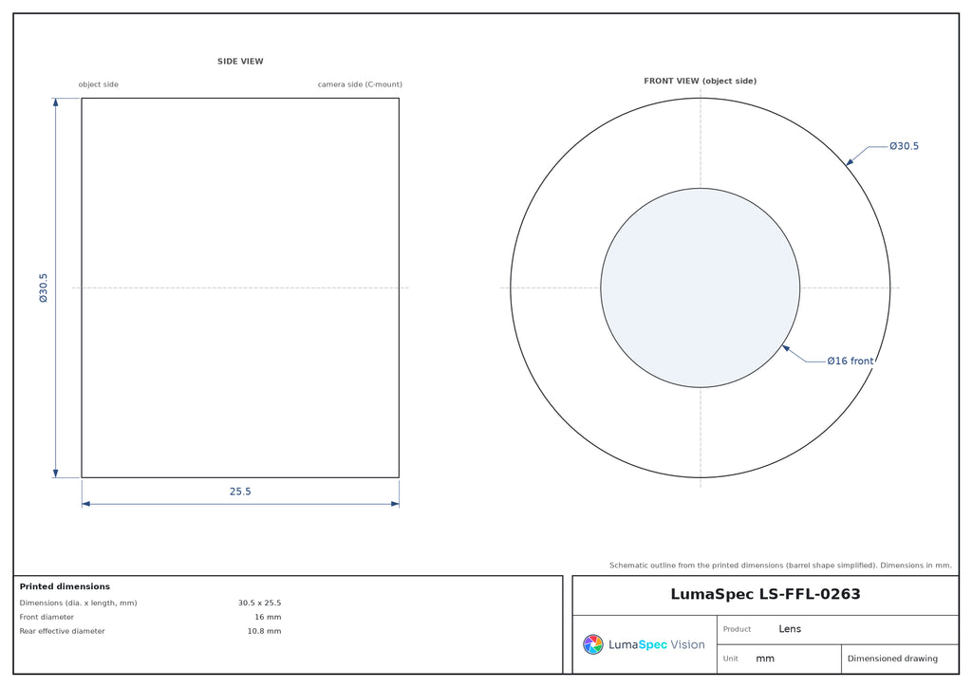Click the shaded front lens element circle
972x687 pixels.
(700, 288)
